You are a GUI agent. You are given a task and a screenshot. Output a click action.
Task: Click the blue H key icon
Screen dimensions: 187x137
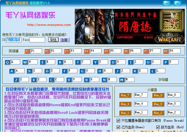coord(100,71)
